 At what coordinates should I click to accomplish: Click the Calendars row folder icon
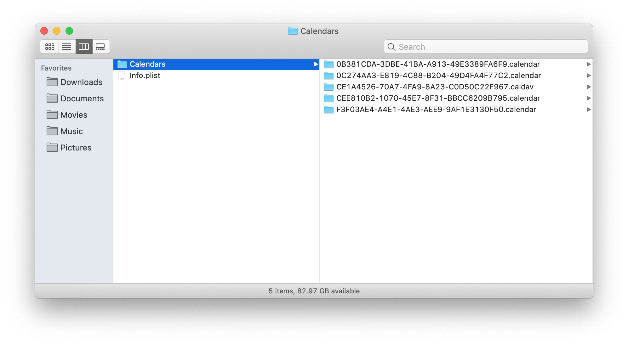click(x=122, y=64)
